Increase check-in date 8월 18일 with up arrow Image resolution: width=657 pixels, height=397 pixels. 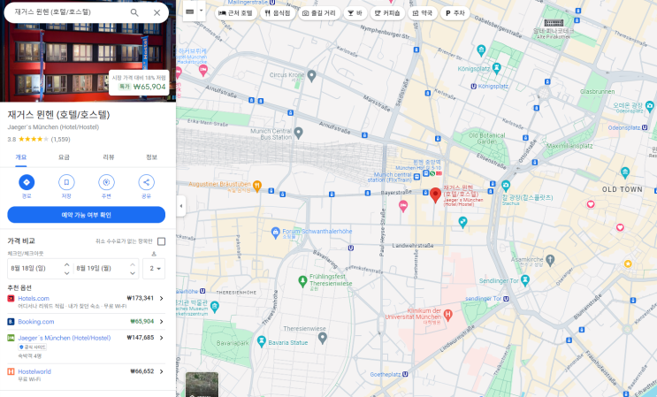click(66, 264)
